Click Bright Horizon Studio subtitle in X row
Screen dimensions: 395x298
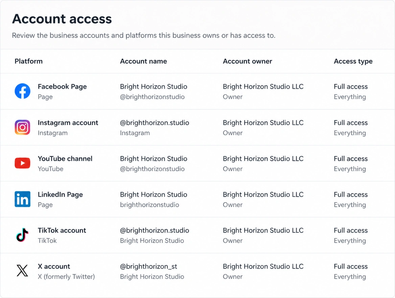coord(152,277)
